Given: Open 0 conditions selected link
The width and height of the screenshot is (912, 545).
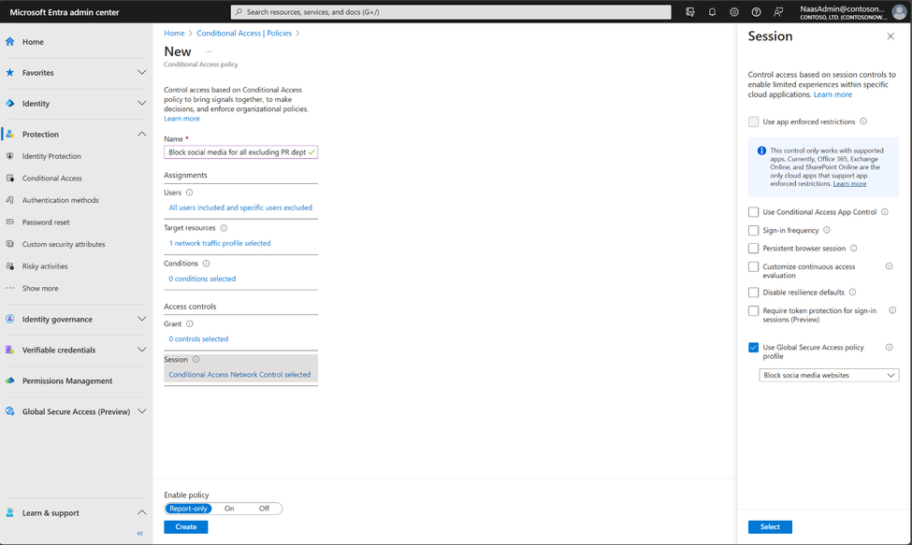Looking at the screenshot, I should click(x=202, y=279).
